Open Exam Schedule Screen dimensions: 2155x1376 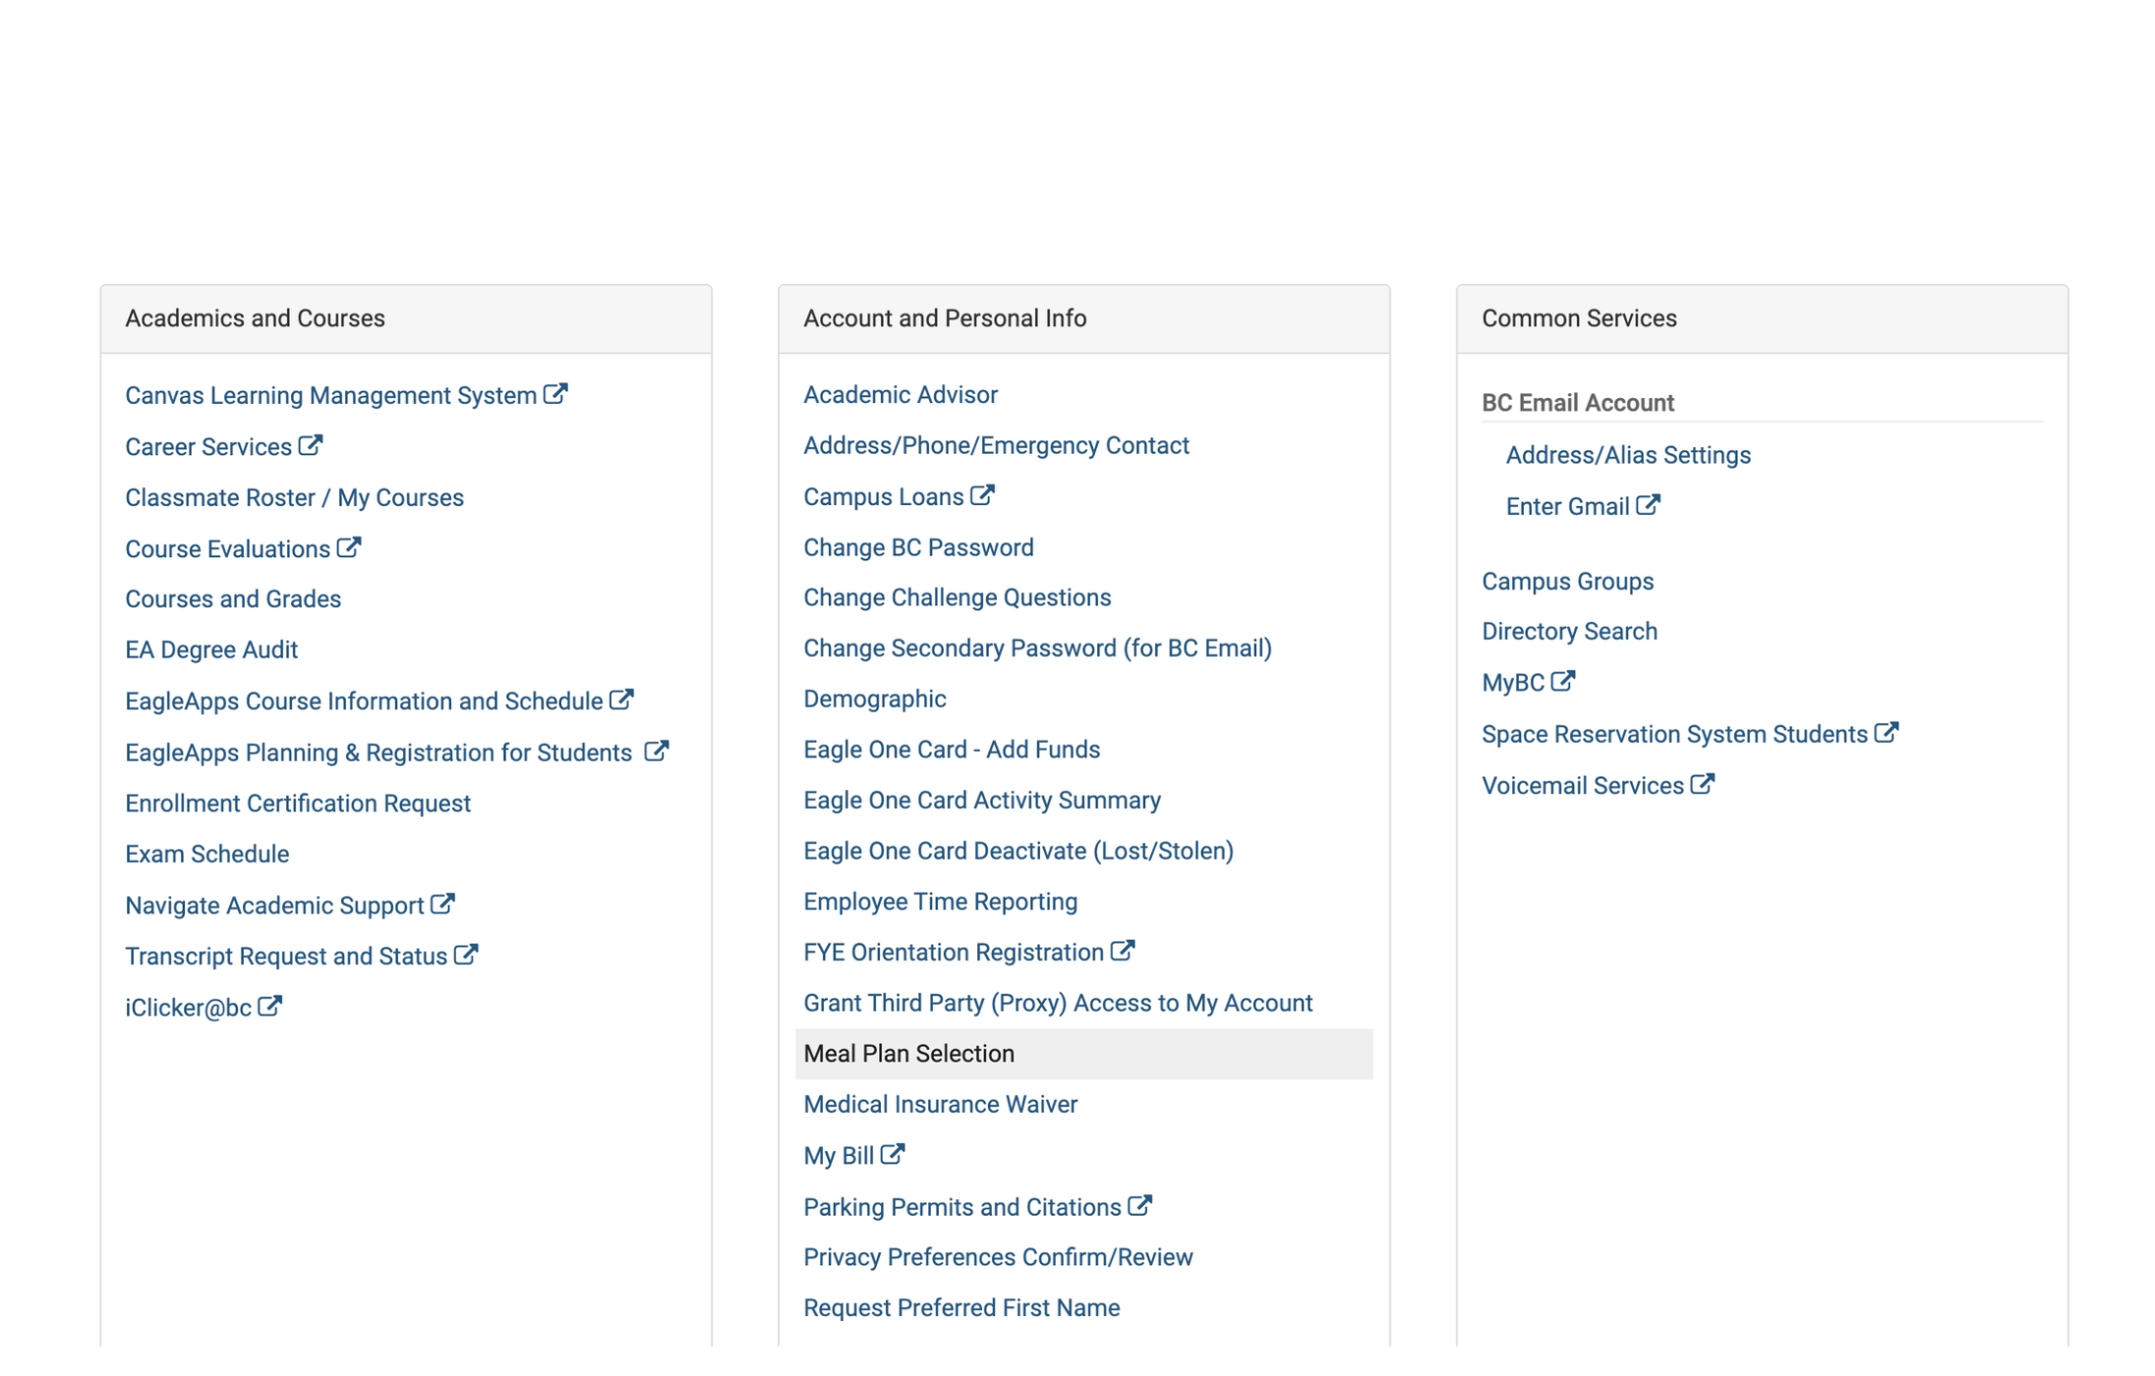207,854
